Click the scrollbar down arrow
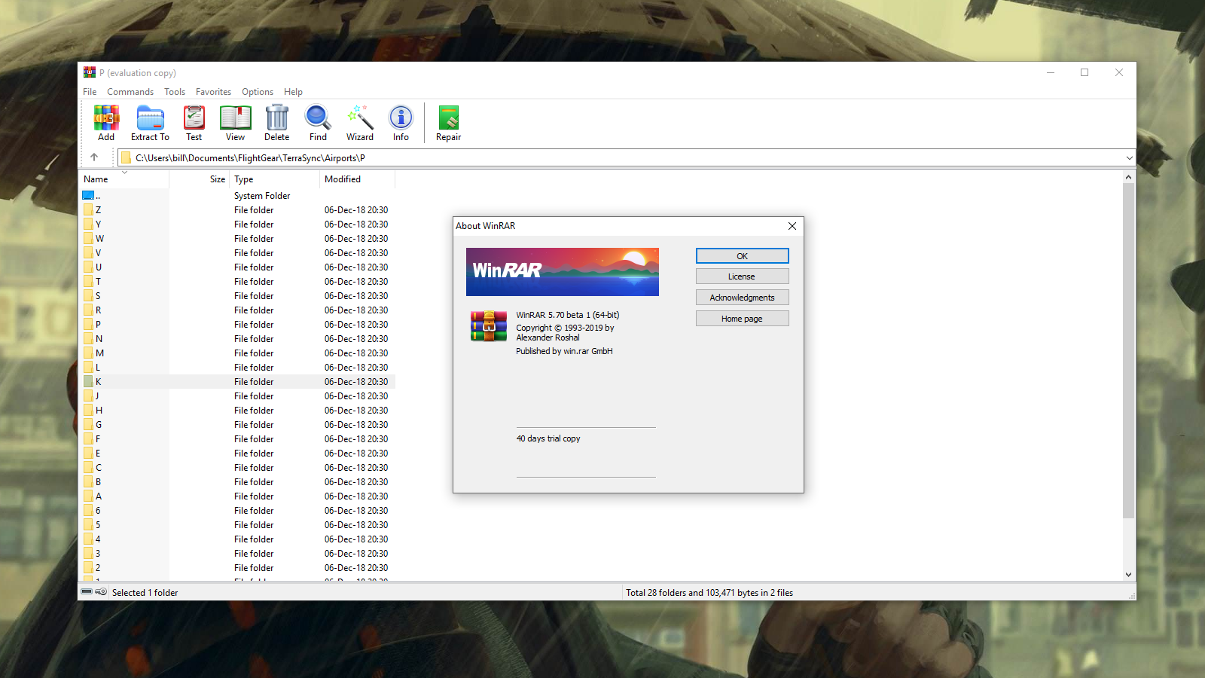The image size is (1205, 678). click(1128, 574)
